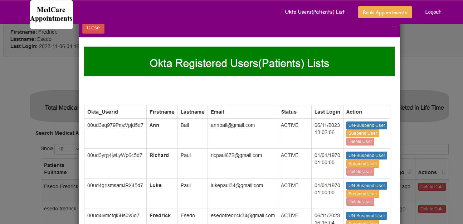Screen dimensions: 463x224
Task: UN-Suspend user Fredrick Esedo
Action: 366,215
